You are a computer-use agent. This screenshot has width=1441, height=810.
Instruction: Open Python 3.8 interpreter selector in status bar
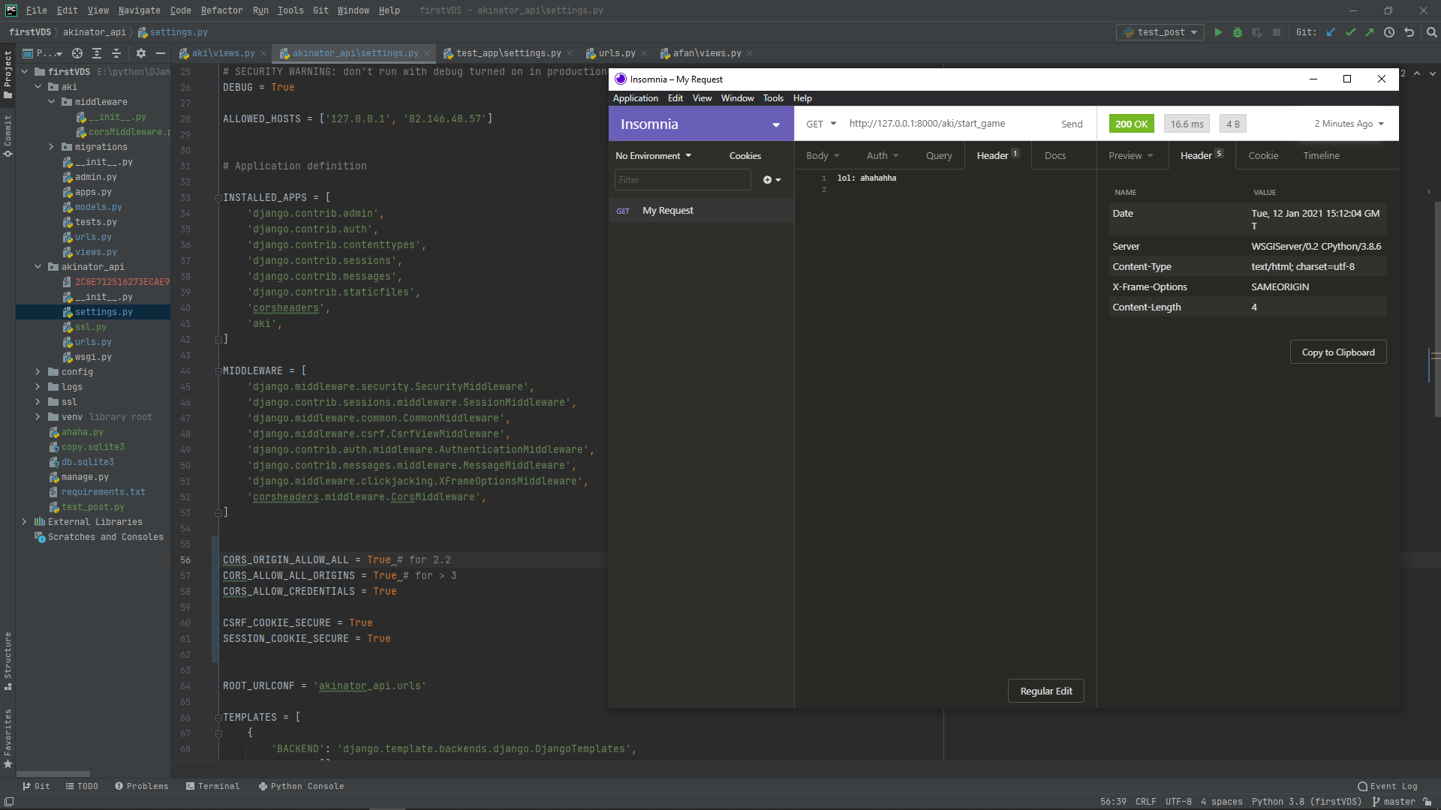pos(1306,802)
